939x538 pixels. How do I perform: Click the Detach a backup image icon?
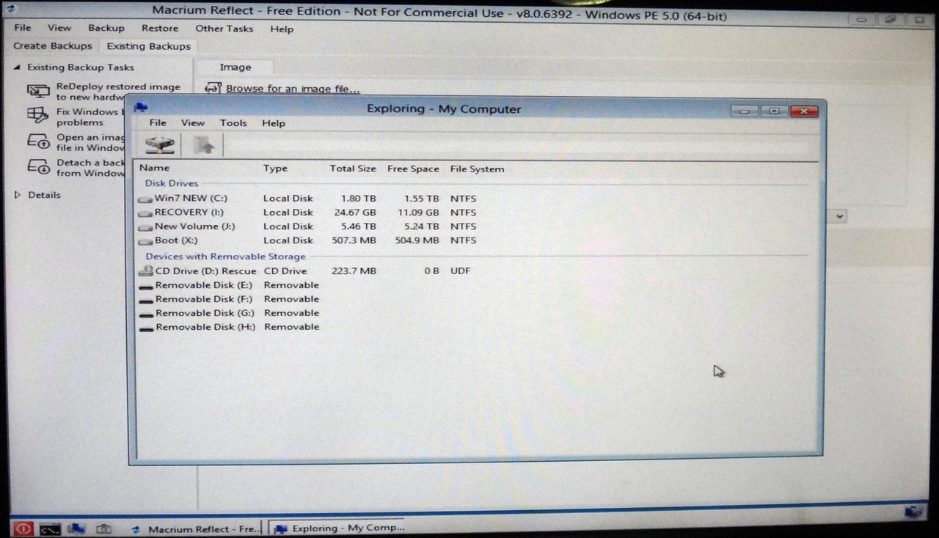38,167
